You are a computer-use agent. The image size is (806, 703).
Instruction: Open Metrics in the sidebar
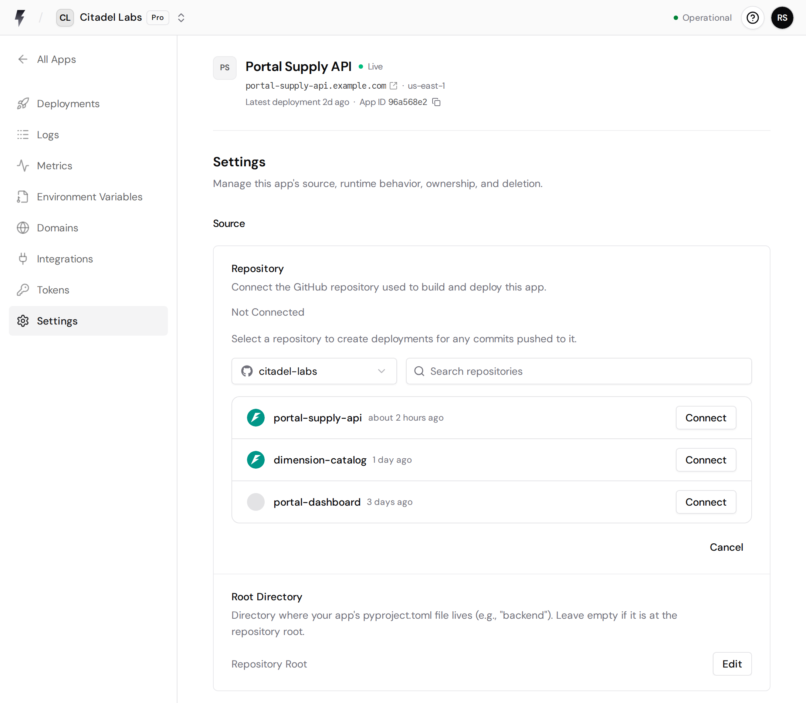click(88, 166)
